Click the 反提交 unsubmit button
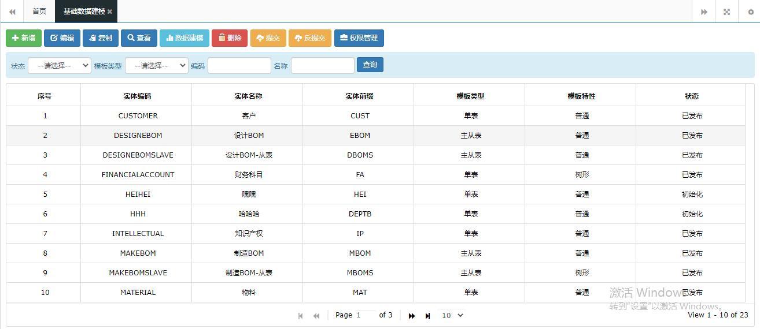Screen dimensions: 760x329 point(310,38)
